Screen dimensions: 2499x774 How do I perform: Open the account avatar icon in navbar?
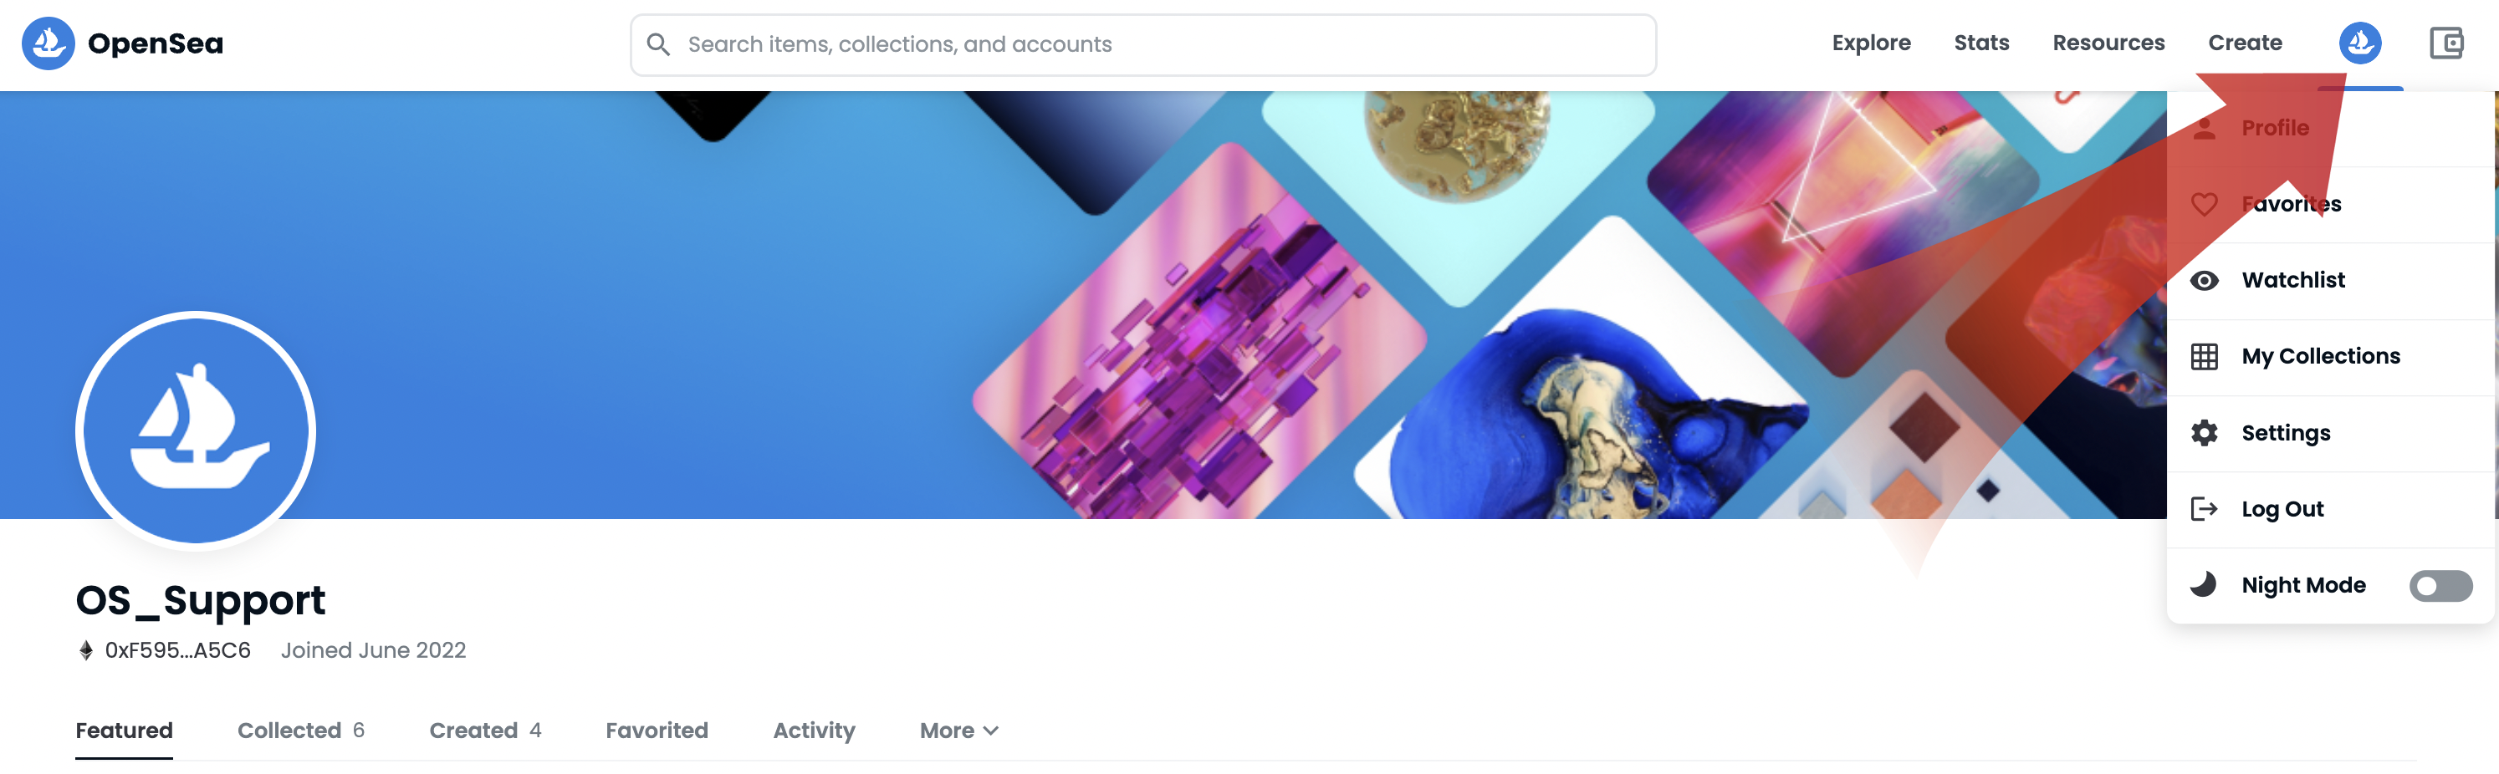(2359, 43)
